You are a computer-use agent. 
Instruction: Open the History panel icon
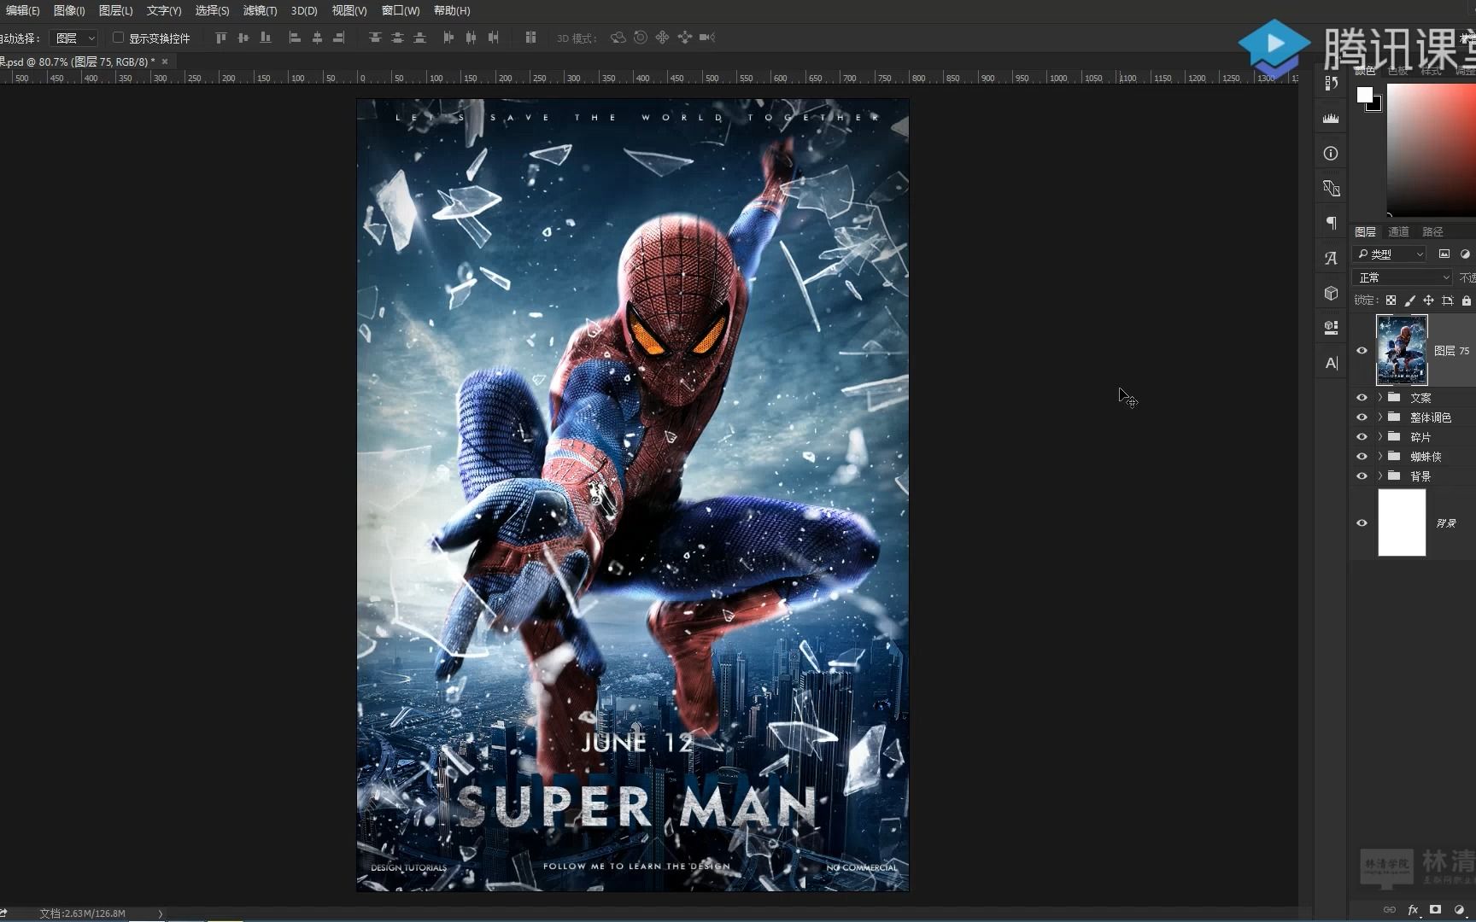click(1331, 84)
